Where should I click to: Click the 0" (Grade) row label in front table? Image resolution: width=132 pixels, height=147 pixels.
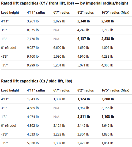point(9,48)
